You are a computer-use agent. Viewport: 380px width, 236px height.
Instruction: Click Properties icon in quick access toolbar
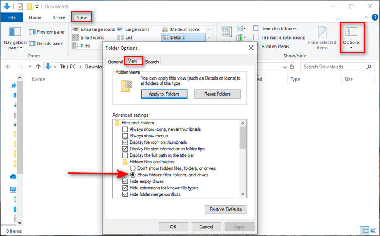[21, 6]
